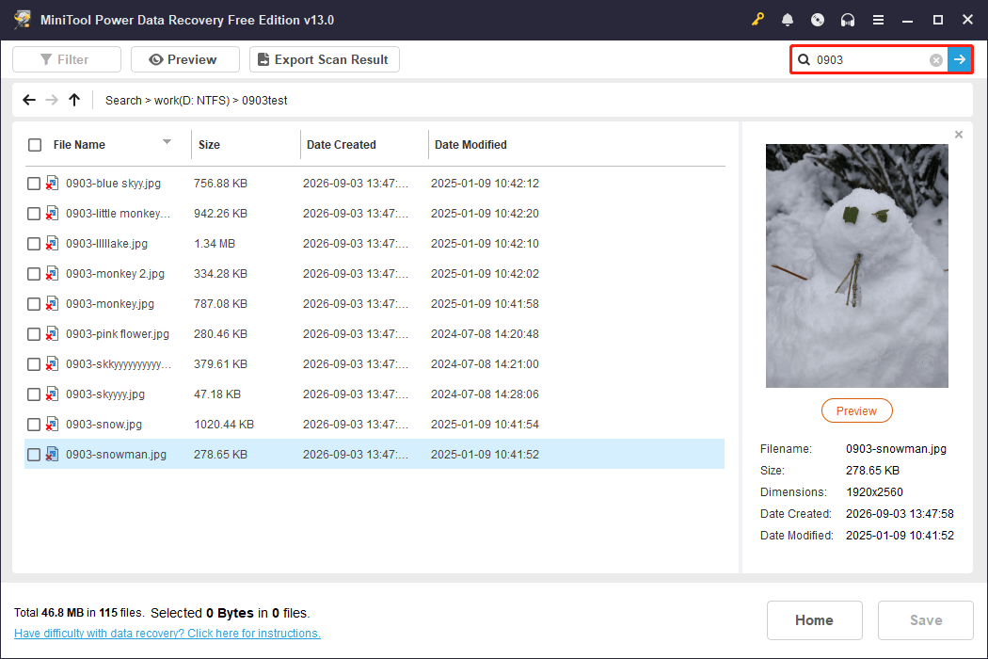Viewport: 988px width, 659px height.
Task: Clear the search field with the X icon
Action: click(x=935, y=60)
